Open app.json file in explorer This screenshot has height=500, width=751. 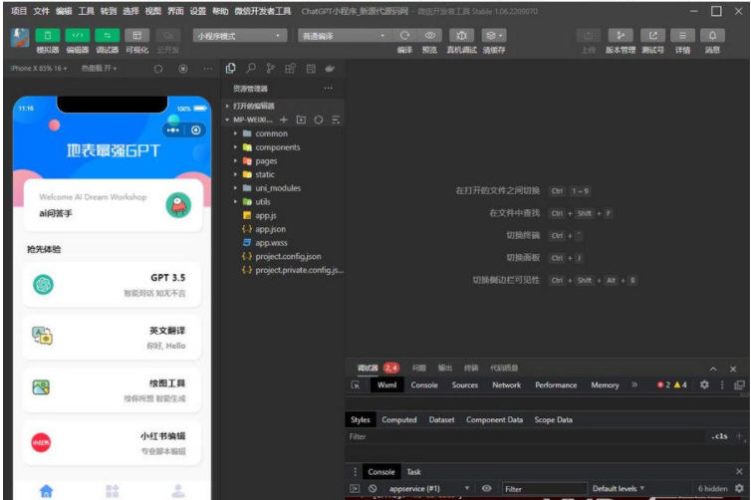pos(270,228)
